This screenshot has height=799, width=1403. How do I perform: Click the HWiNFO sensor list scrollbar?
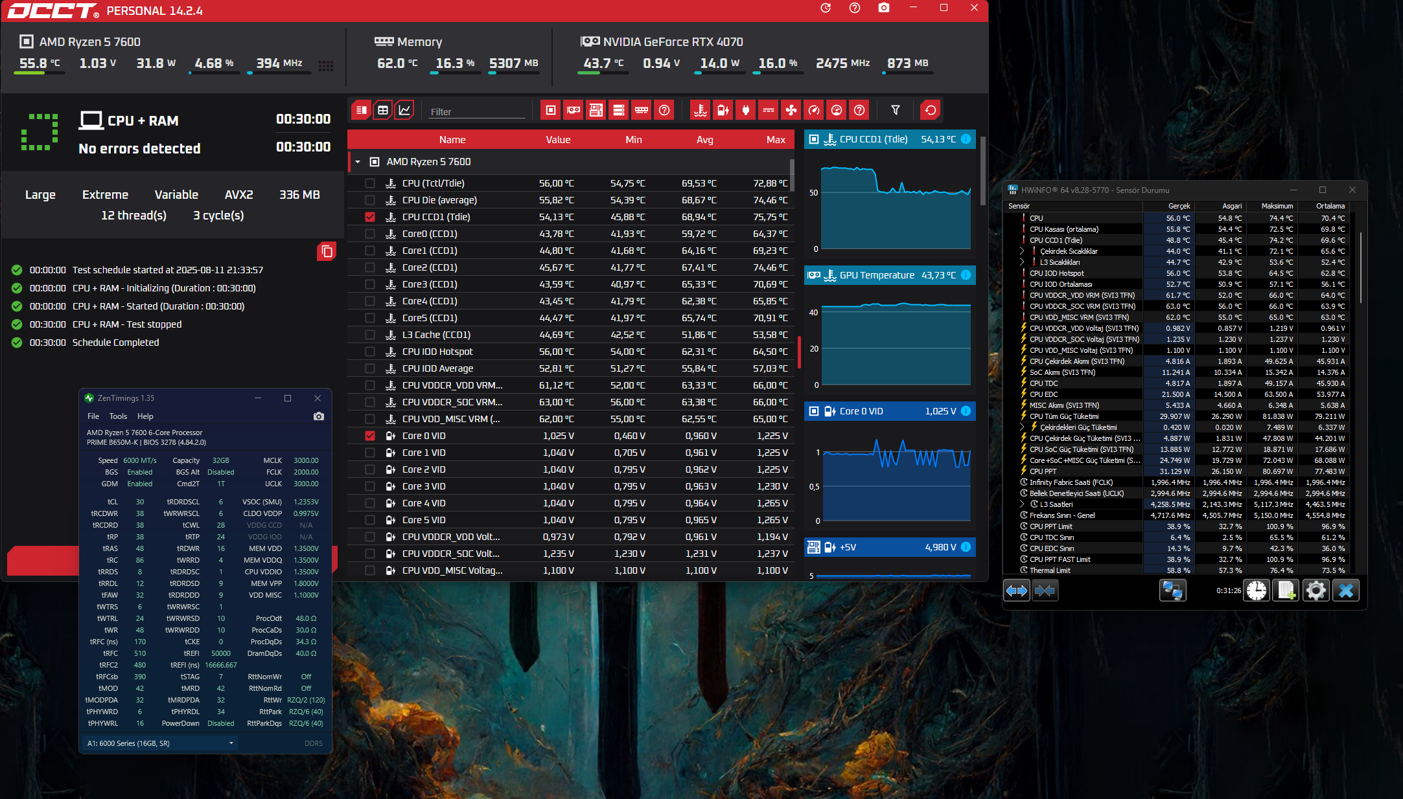[1360, 268]
